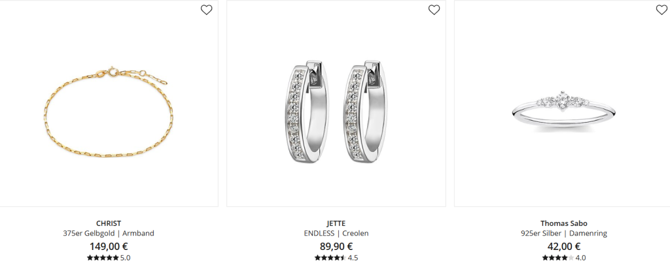Add CHRIST gold bracelet to wishlist

click(x=206, y=10)
